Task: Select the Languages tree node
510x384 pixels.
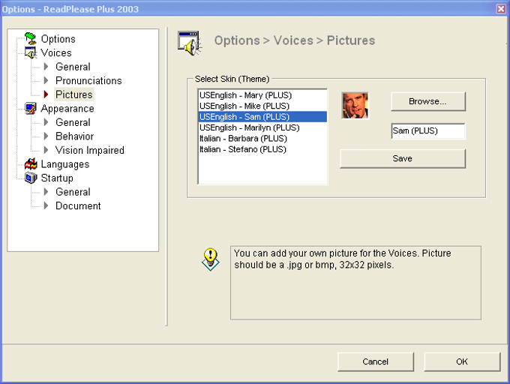Action: click(65, 164)
